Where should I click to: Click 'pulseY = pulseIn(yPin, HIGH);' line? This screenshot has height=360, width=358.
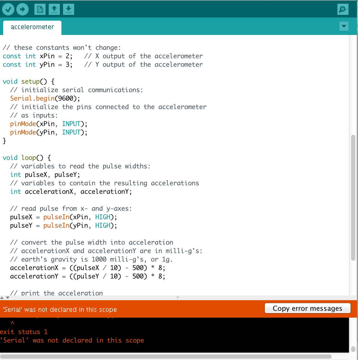point(64,226)
